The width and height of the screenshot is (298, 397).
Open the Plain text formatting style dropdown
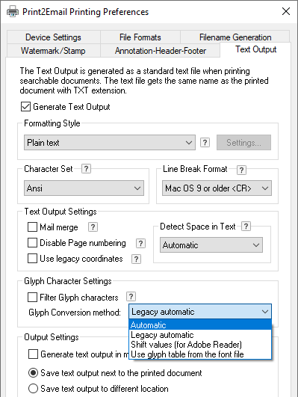tap(110, 143)
